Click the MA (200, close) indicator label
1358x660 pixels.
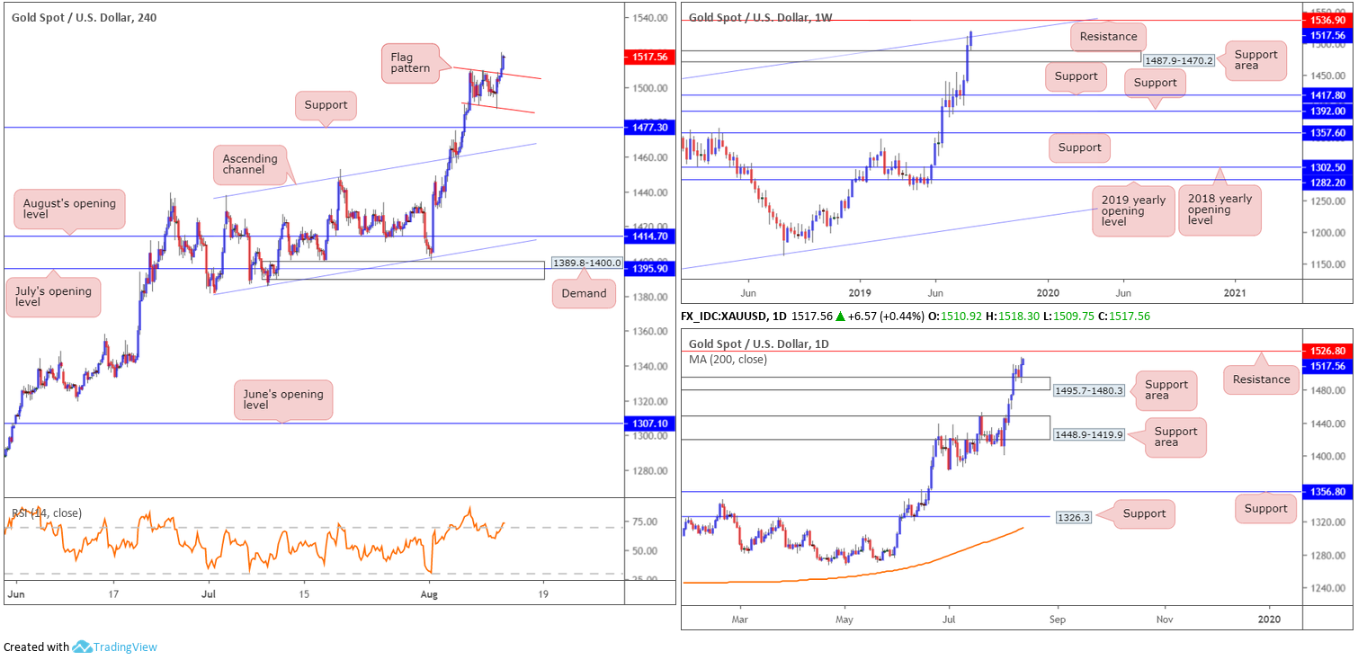729,360
